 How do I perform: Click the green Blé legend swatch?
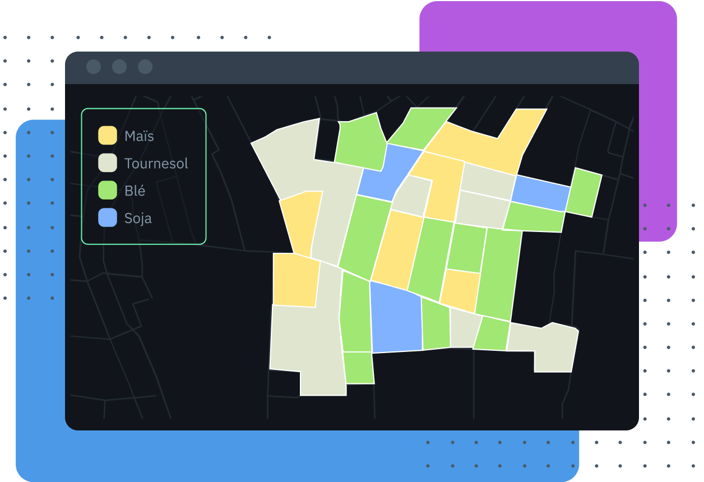108,191
